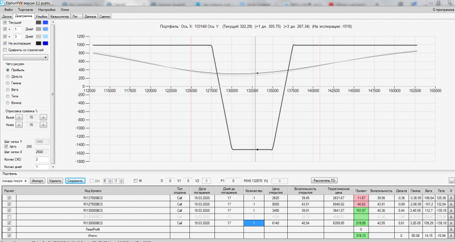Decrease the 'Выше' chart percentage with left arrow
The width and height of the screenshot is (455, 242).
19,117
